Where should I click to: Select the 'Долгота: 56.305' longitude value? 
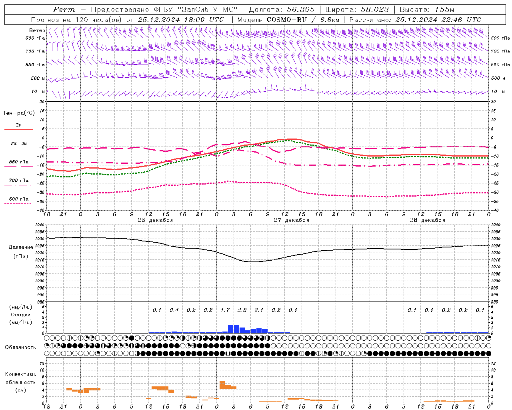coord(282,10)
